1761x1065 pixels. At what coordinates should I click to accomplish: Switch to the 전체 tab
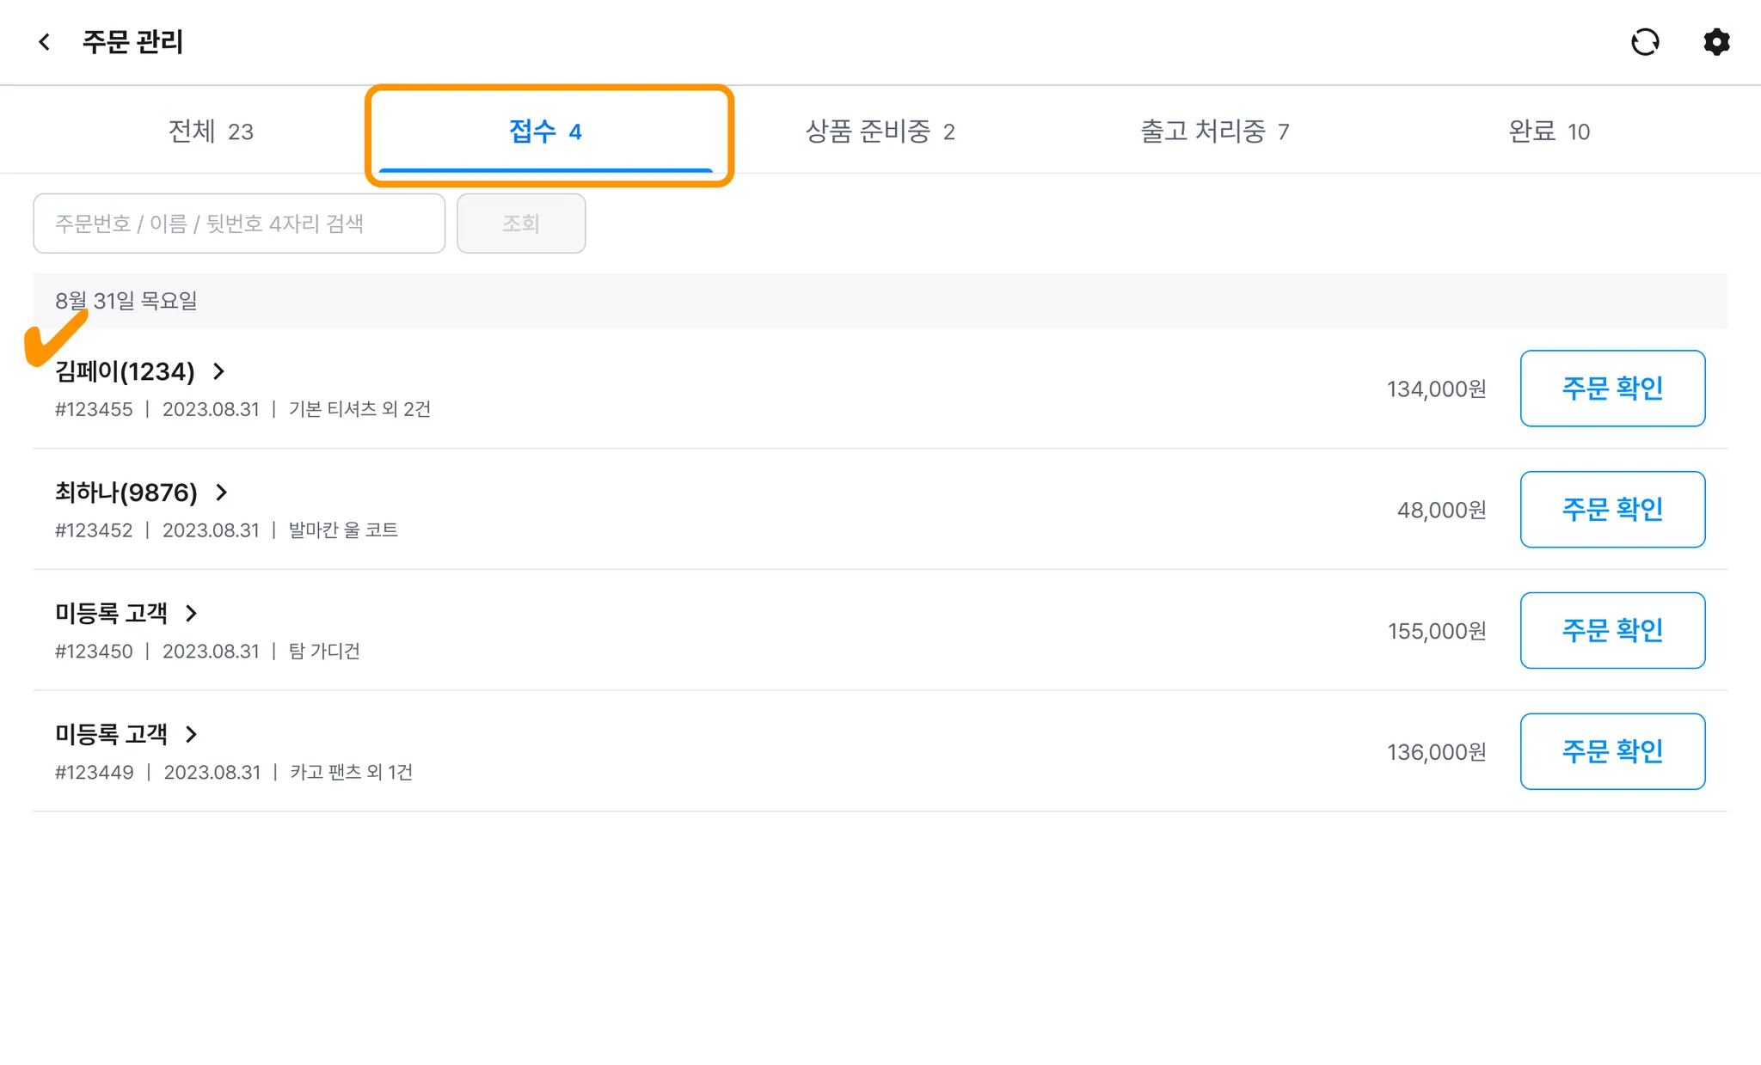[211, 132]
